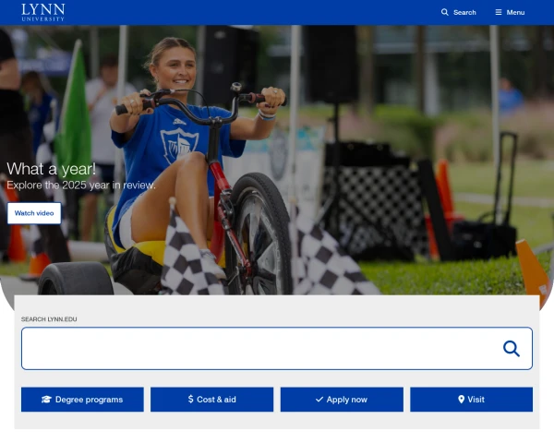Open Search in the top header
The width and height of the screenshot is (554, 443).
[x=459, y=12]
